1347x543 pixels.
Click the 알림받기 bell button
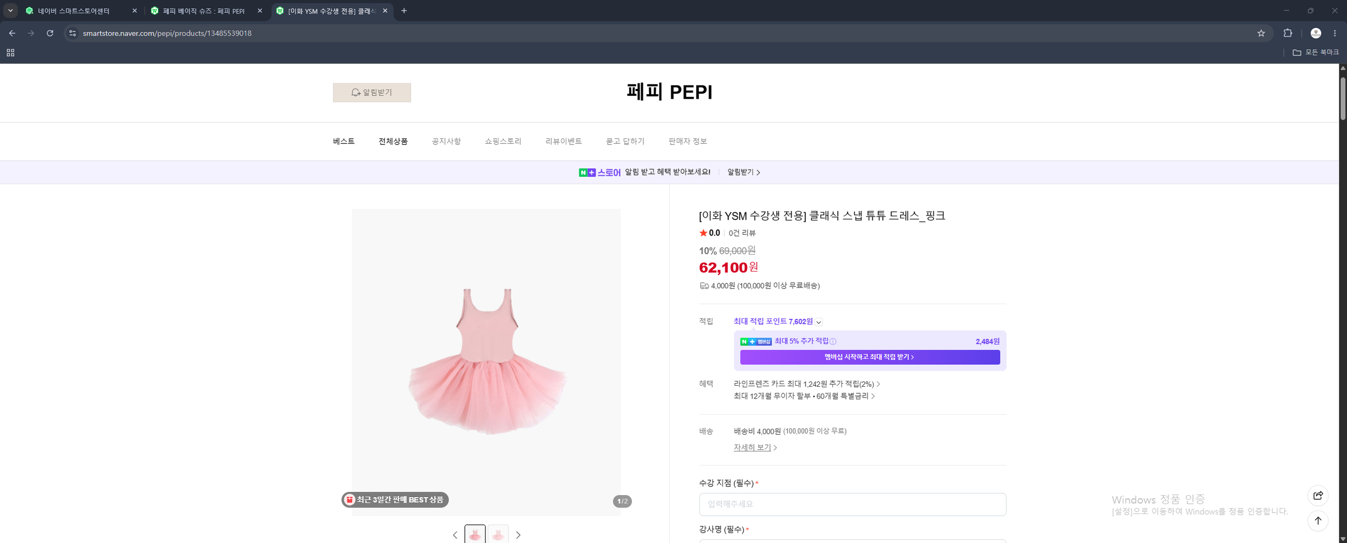click(372, 93)
